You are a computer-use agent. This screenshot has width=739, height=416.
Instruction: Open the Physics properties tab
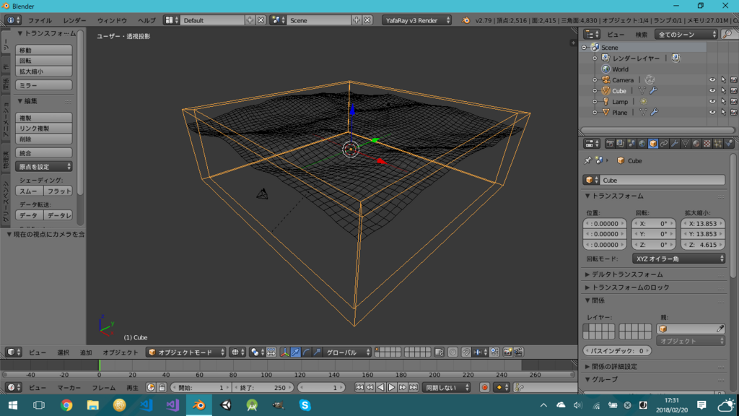tap(729, 144)
